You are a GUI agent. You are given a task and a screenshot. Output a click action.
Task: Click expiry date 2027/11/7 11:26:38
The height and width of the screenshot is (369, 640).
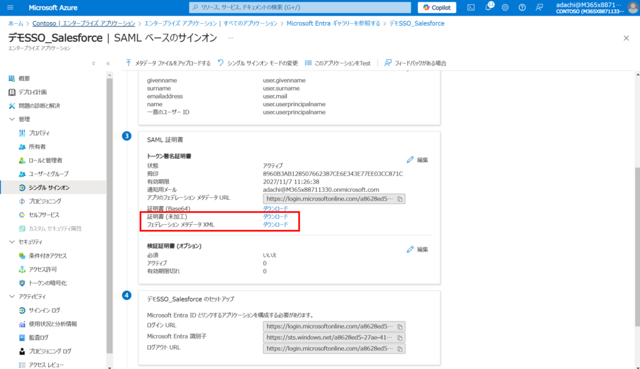(291, 182)
